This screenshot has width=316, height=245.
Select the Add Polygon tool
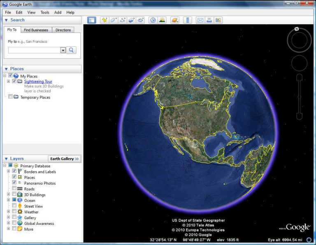[114, 20]
